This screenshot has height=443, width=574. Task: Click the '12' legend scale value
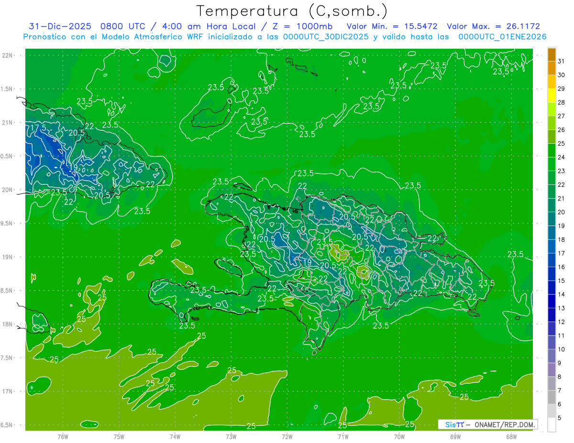561,322
